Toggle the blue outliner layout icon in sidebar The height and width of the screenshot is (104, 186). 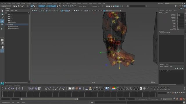(x=2, y=51)
